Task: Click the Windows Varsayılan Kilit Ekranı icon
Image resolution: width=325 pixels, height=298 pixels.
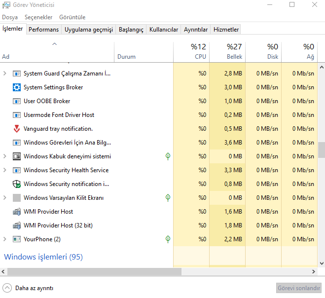Action: coord(16,198)
